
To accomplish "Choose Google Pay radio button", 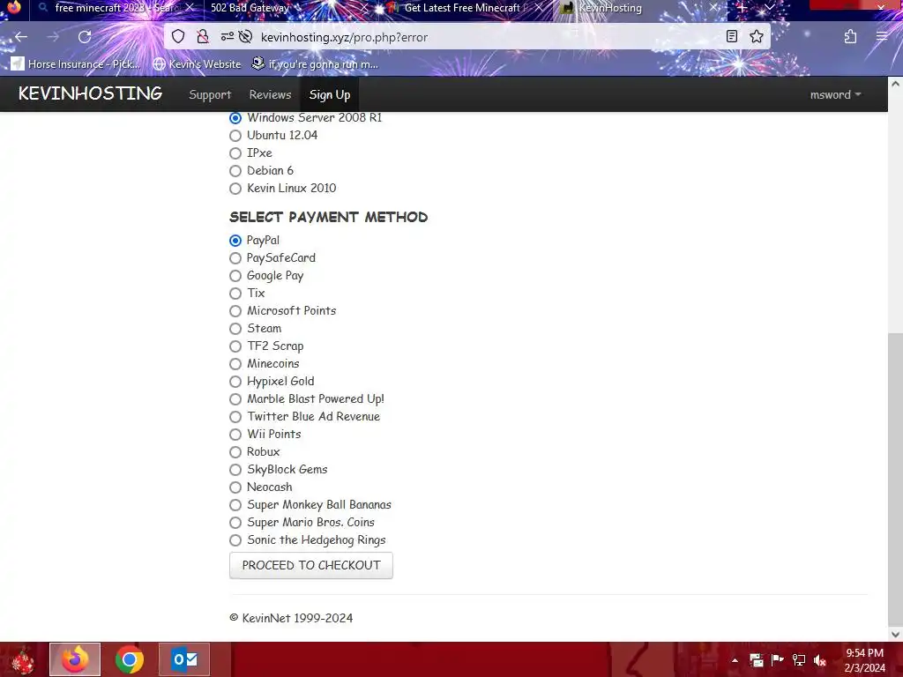I will point(235,276).
